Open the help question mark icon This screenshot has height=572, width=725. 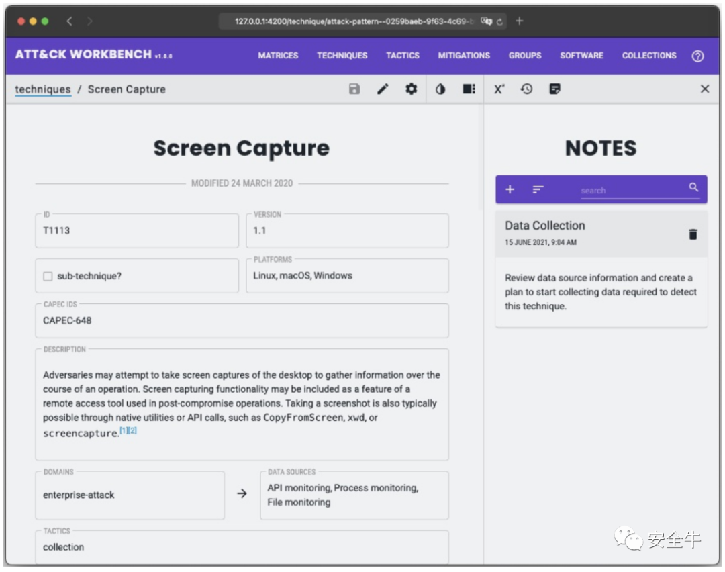pos(697,56)
